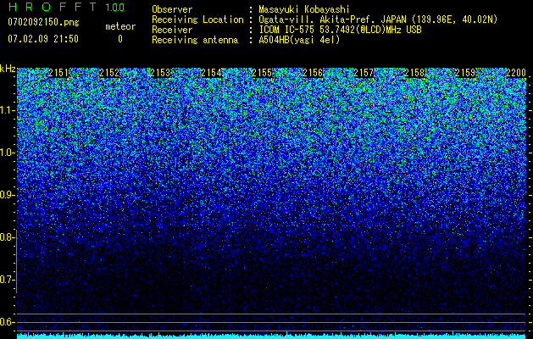Click the receiver ICOM IC-575 frequency text
Image resolution: width=533 pixels, height=339 pixels.
click(x=340, y=30)
